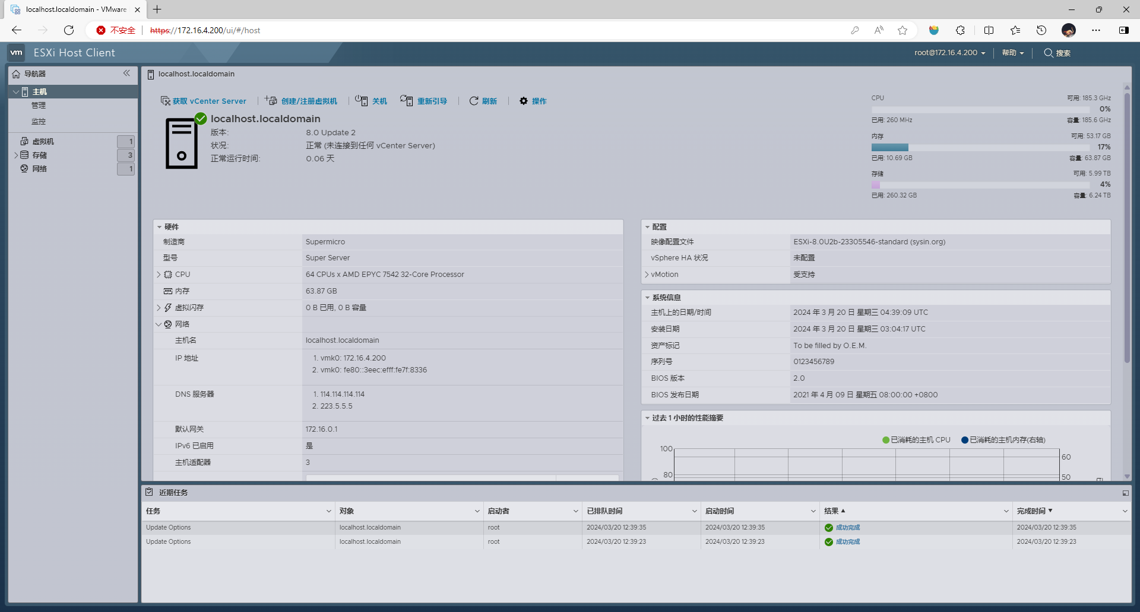Maximize the recent tasks panel icon
This screenshot has height=612, width=1140.
pyautogui.click(x=1125, y=493)
